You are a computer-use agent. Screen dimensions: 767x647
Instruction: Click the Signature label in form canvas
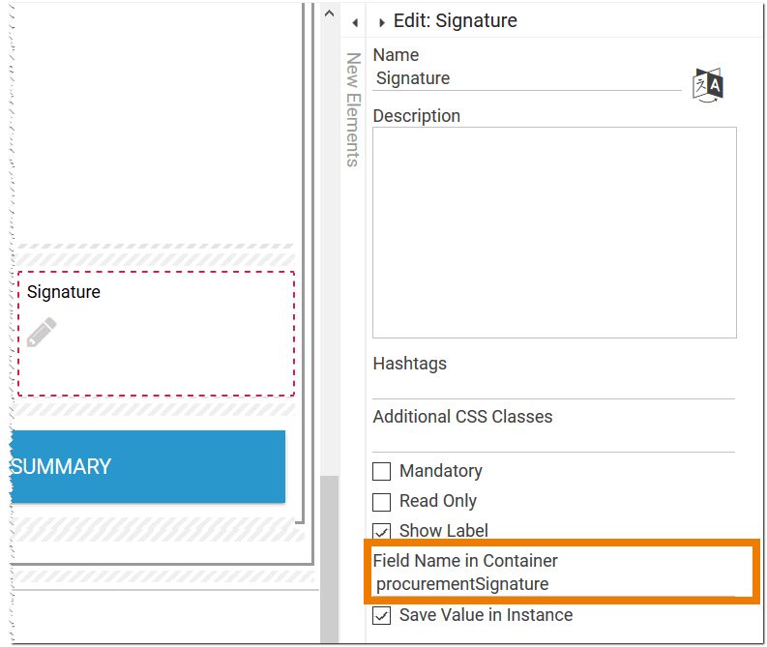pyautogui.click(x=64, y=291)
